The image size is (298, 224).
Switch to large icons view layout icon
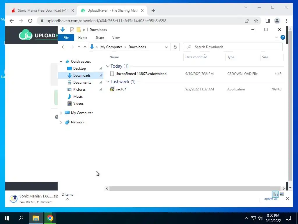point(282,194)
